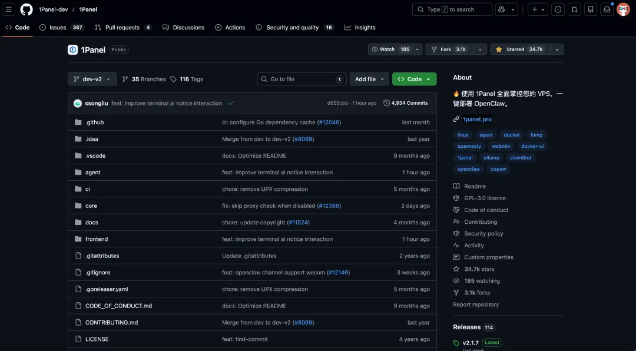This screenshot has width=636, height=351.
Task: Open the docs folder
Action: tap(92, 223)
